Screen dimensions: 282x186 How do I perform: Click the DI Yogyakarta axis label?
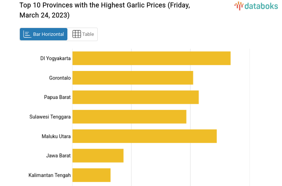coord(55,58)
